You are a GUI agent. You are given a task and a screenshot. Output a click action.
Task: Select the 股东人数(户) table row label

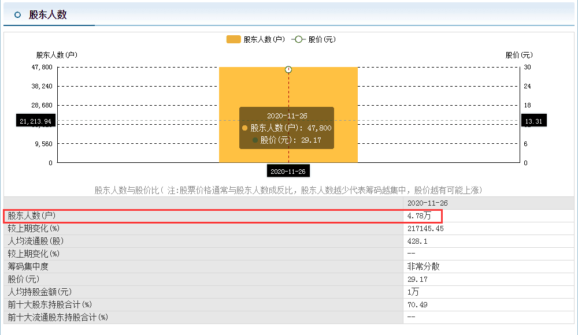click(x=32, y=215)
